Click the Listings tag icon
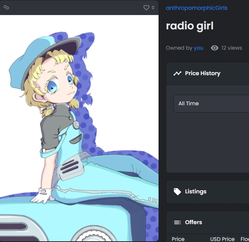This screenshot has width=249, height=242. tap(177, 192)
